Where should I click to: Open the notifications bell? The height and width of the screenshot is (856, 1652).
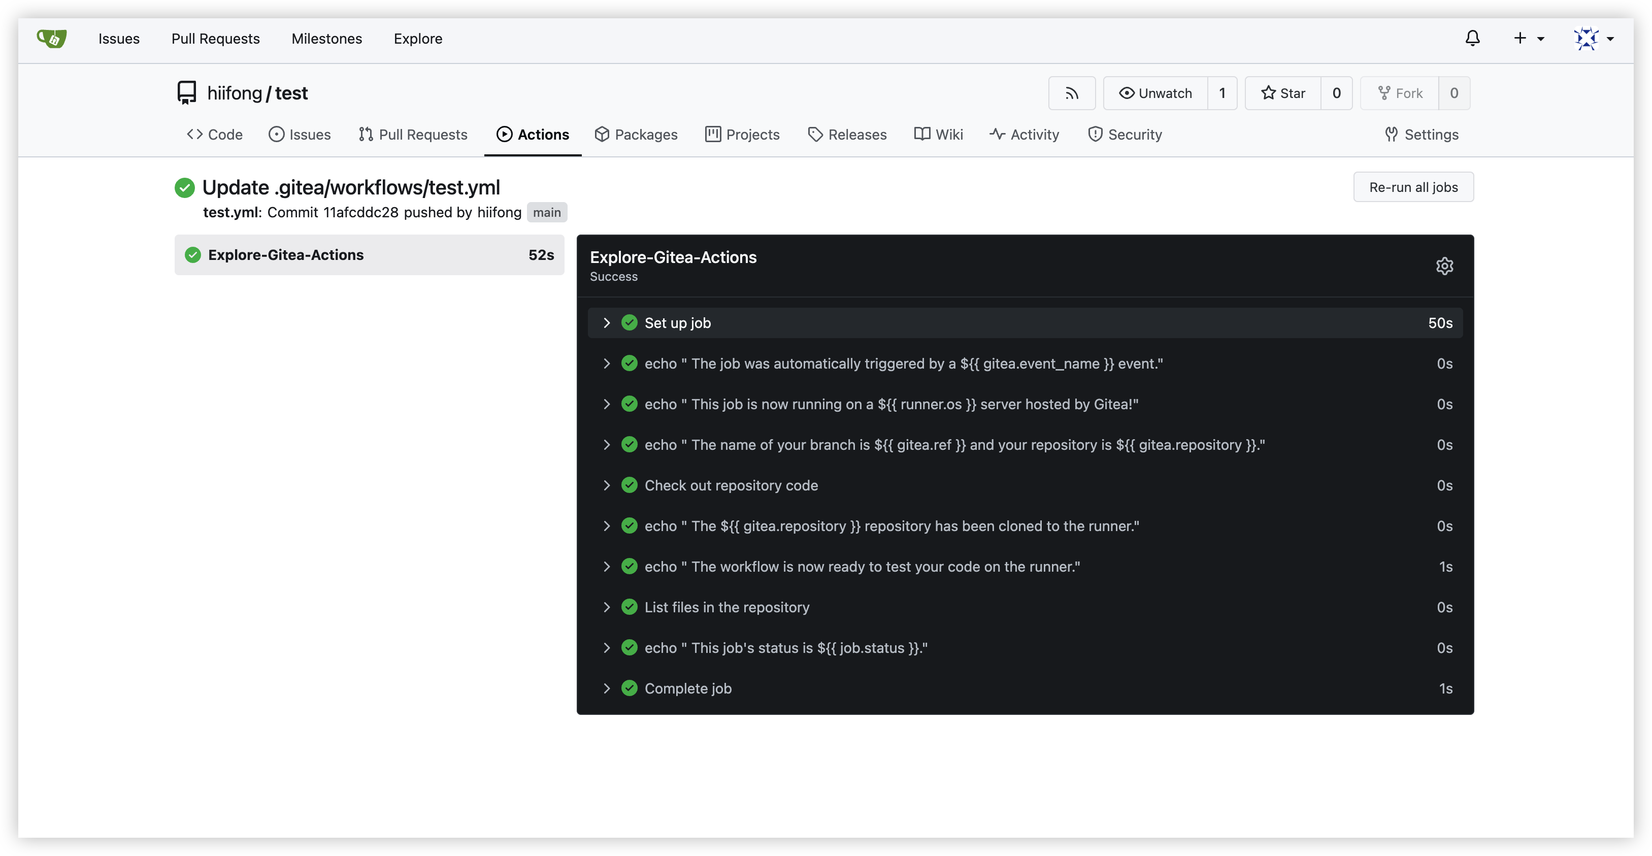[1472, 39]
